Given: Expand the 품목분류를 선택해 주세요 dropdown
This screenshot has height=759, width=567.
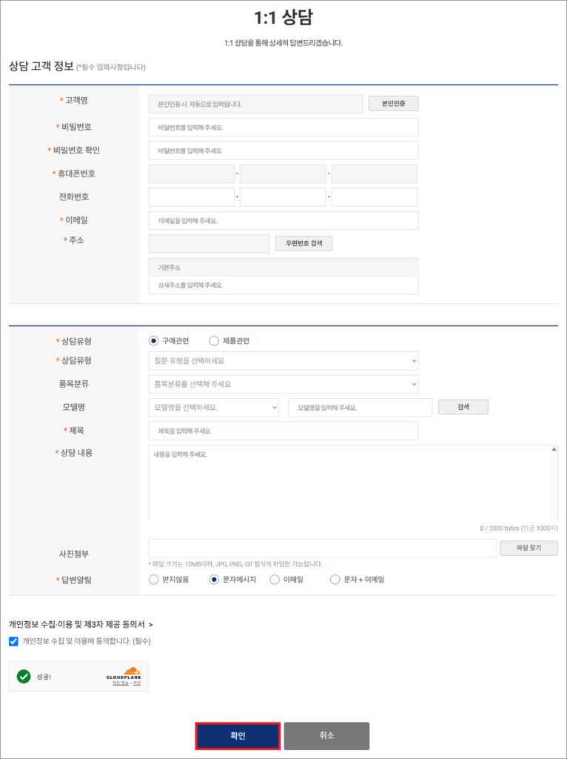Looking at the screenshot, I should click(283, 384).
